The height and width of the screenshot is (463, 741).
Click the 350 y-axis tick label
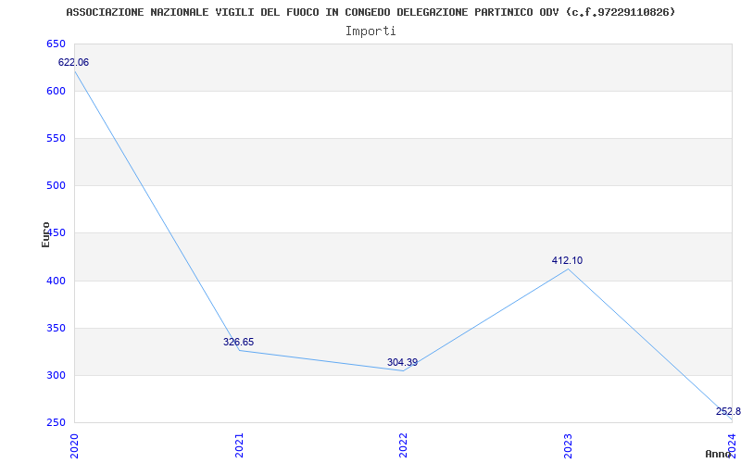coord(56,328)
